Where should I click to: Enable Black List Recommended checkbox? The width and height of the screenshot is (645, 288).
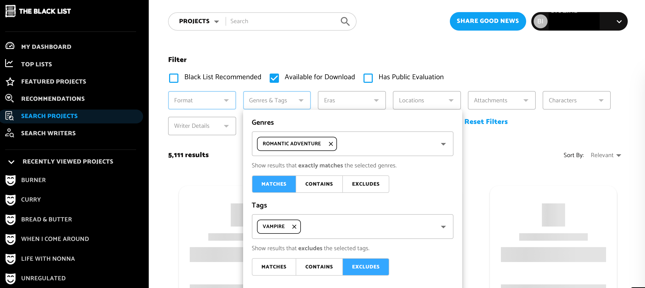point(174,78)
